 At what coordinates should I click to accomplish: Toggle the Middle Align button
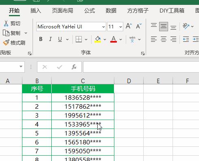164,26
